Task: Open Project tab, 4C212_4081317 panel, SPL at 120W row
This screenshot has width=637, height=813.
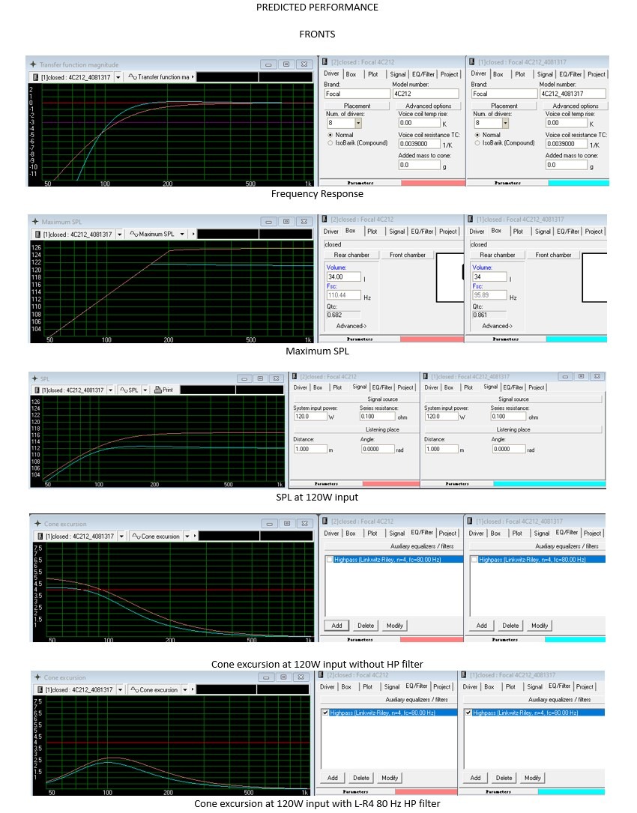Action: click(x=537, y=387)
